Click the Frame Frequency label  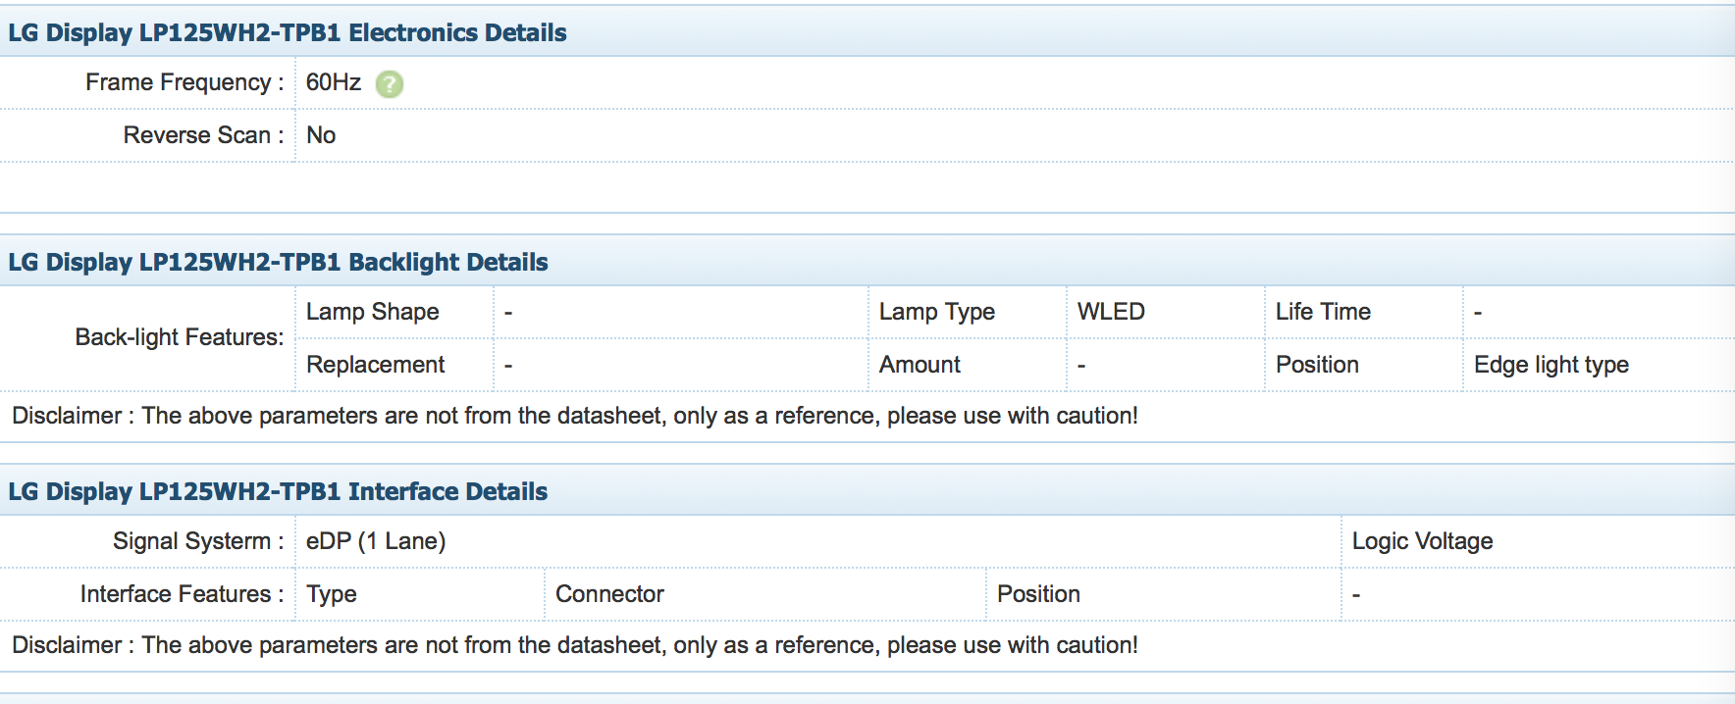click(x=184, y=82)
